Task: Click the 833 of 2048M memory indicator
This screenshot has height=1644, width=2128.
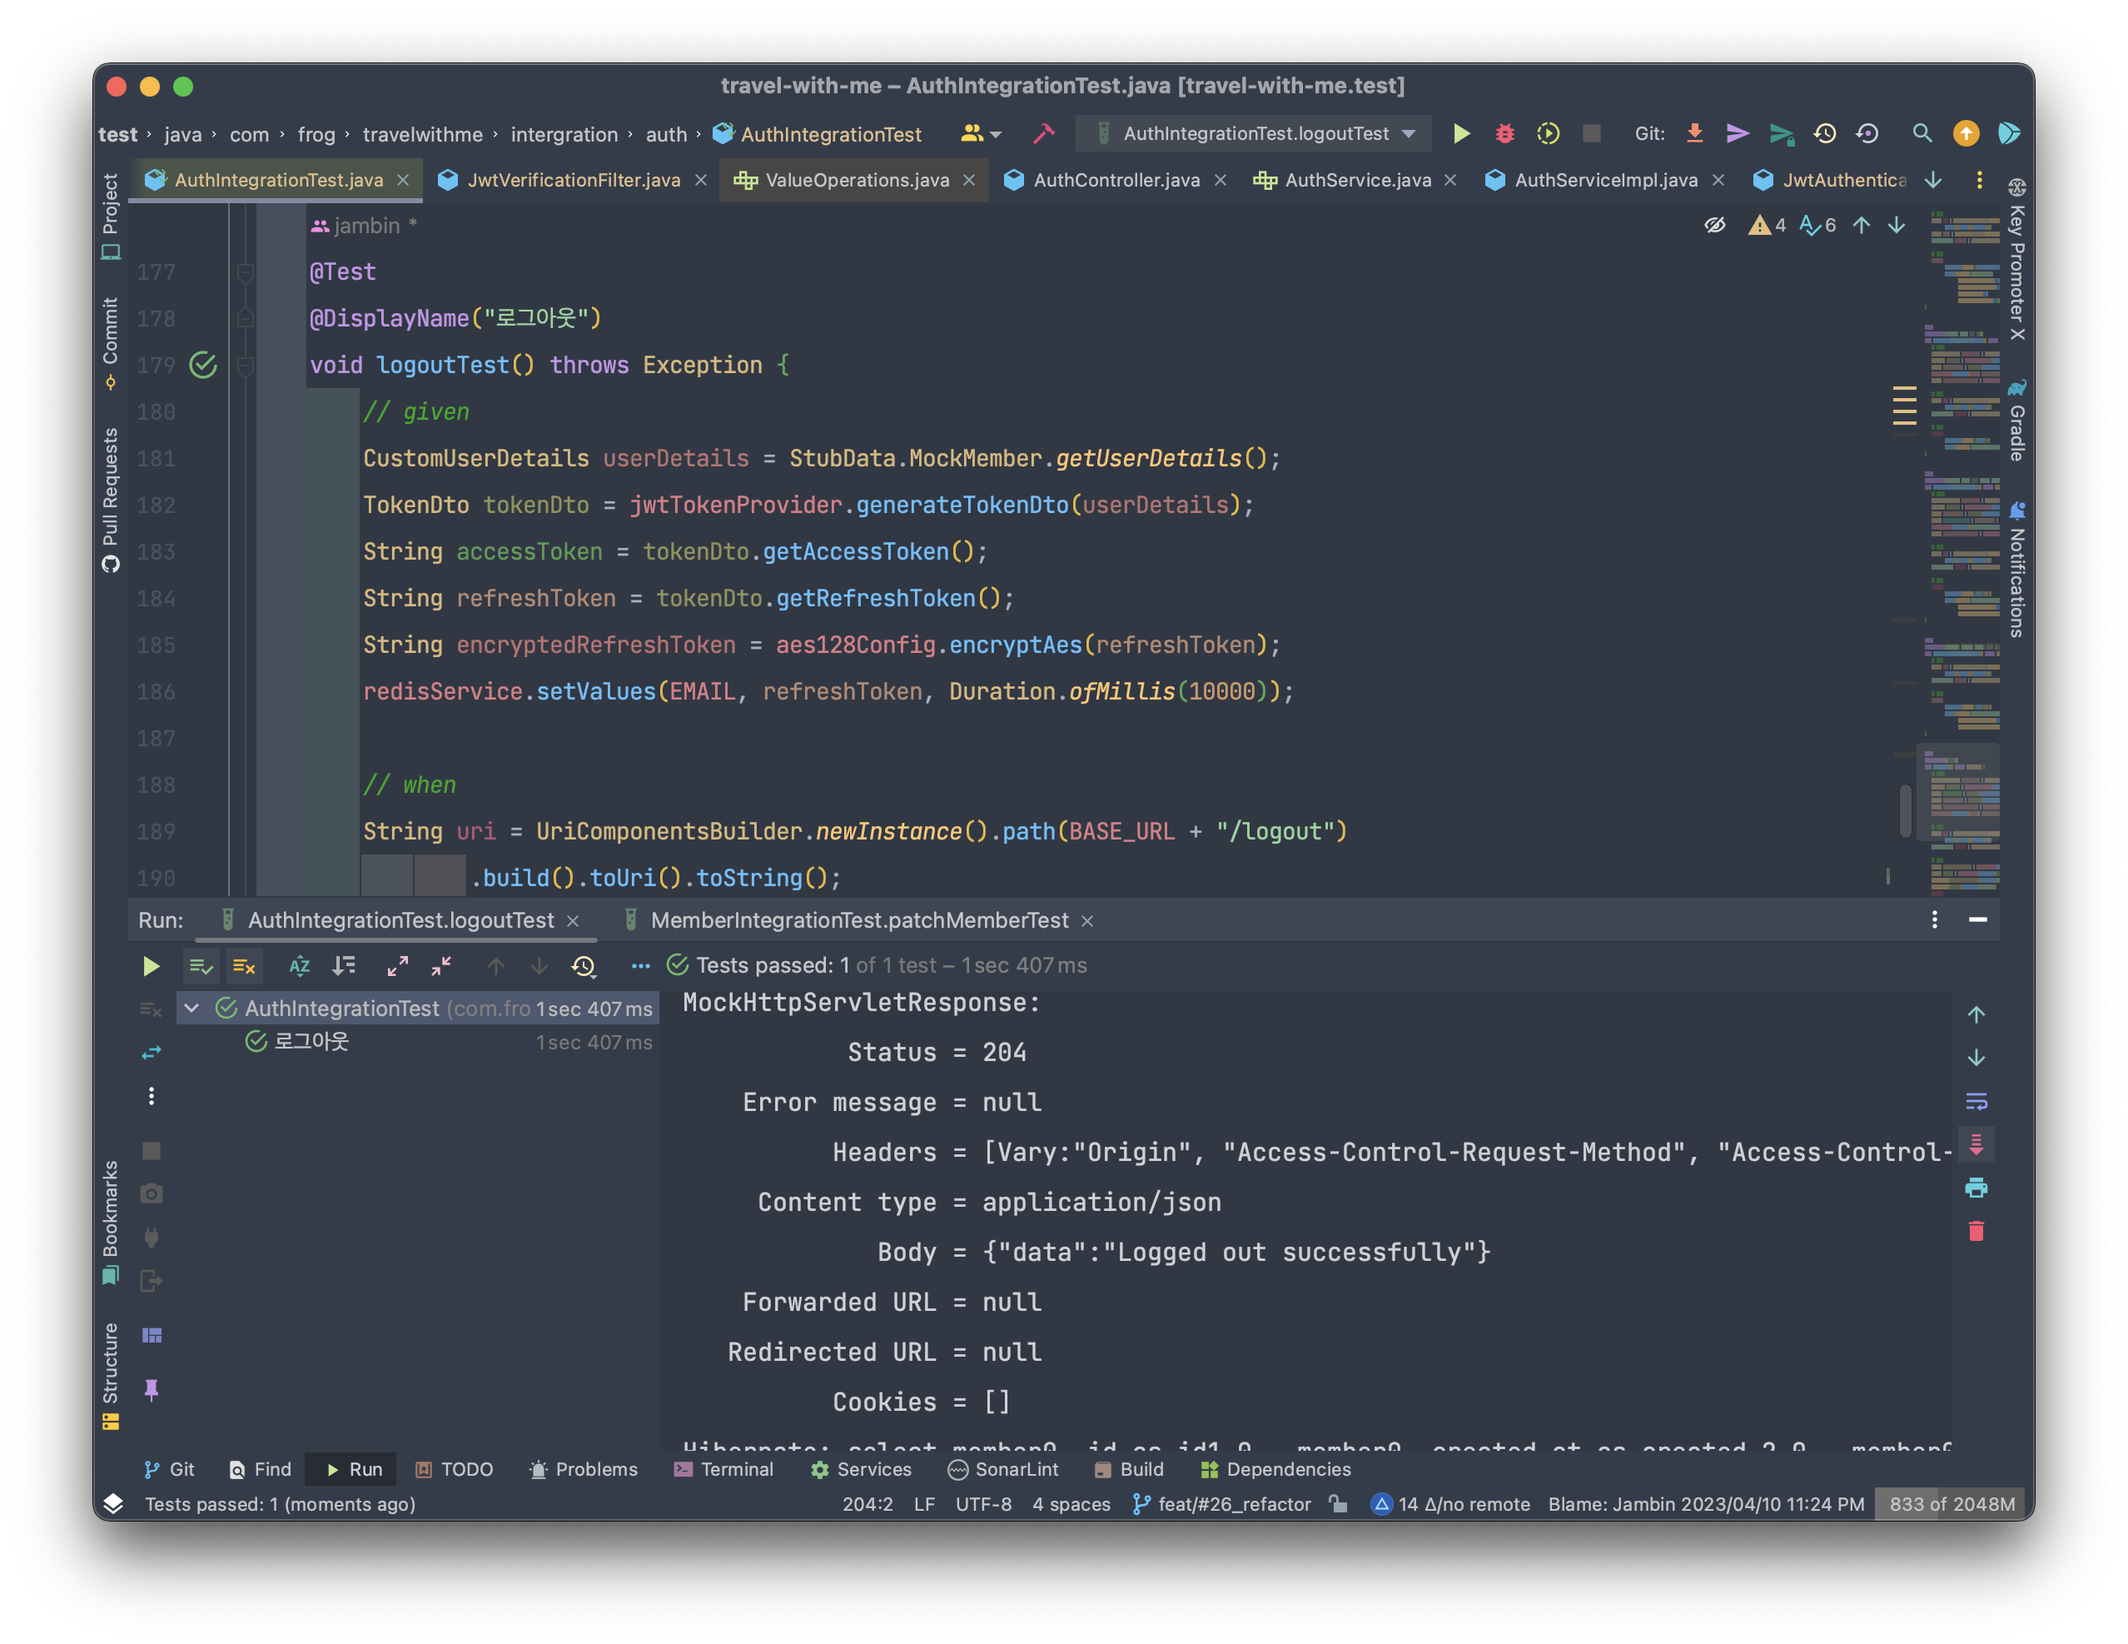Action: click(x=1951, y=1504)
